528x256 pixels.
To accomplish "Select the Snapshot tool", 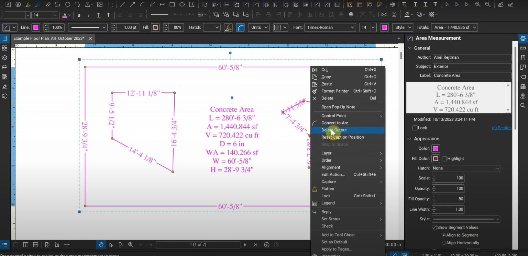I will point(110,4).
